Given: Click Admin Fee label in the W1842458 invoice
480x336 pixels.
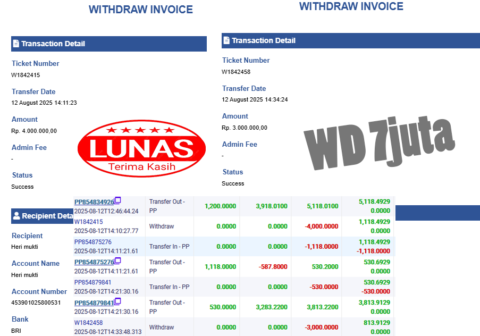Looking at the screenshot, I should point(240,144).
